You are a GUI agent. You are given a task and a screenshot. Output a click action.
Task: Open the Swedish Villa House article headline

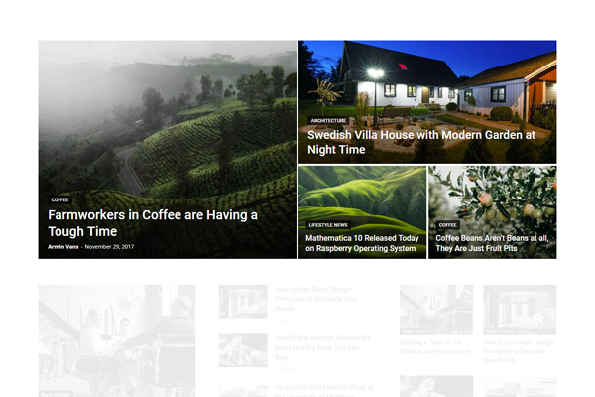click(421, 142)
